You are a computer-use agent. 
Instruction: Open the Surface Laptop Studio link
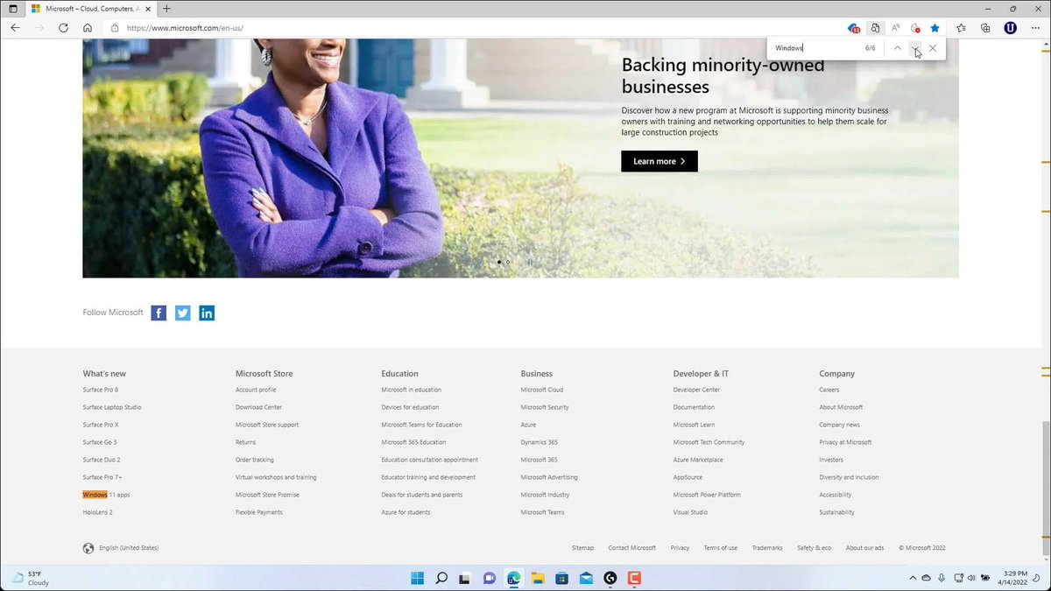click(112, 407)
